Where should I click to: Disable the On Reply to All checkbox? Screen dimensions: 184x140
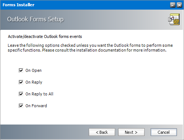(x=21, y=94)
